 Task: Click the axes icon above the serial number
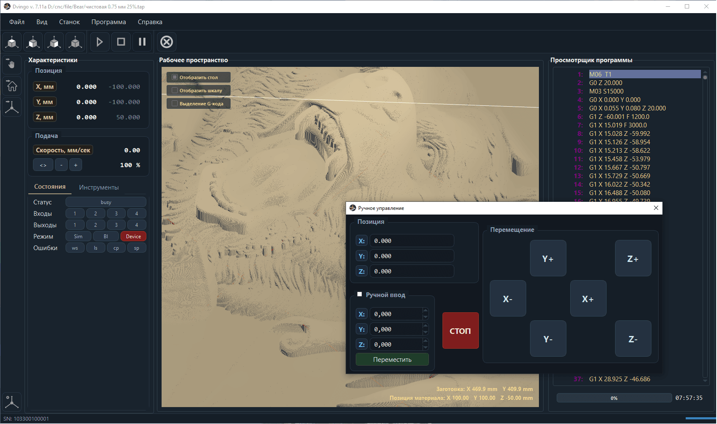12,402
